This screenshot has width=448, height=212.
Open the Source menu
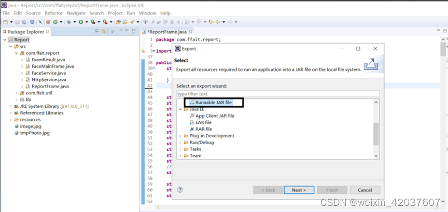click(33, 13)
